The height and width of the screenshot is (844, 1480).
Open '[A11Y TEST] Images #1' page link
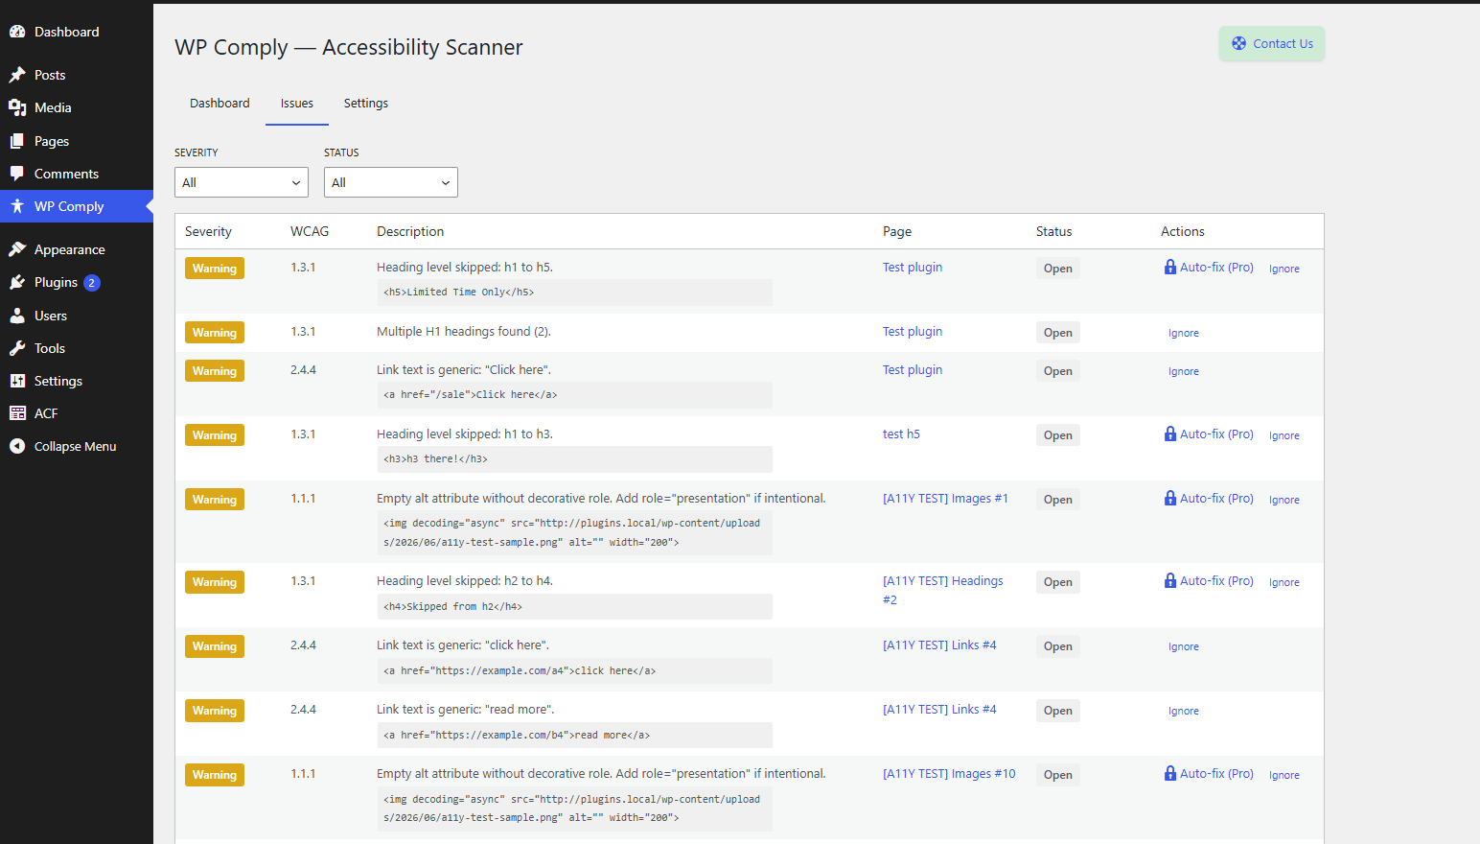click(x=945, y=499)
